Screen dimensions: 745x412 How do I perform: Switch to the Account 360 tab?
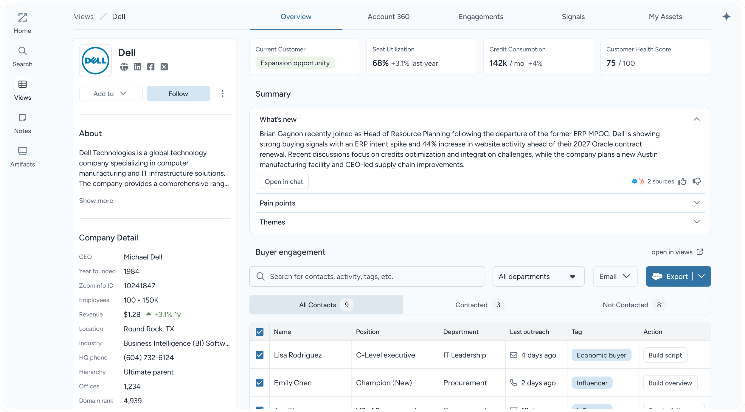388,17
